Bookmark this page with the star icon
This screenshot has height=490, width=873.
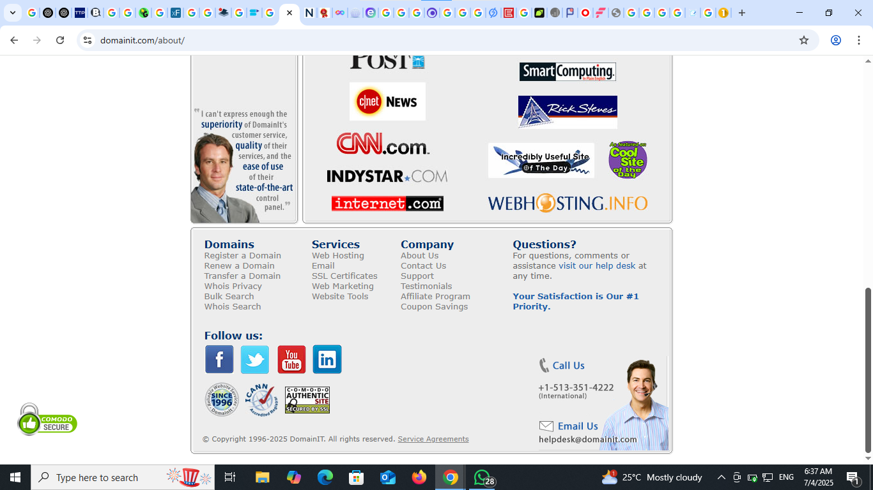pyautogui.click(x=804, y=40)
